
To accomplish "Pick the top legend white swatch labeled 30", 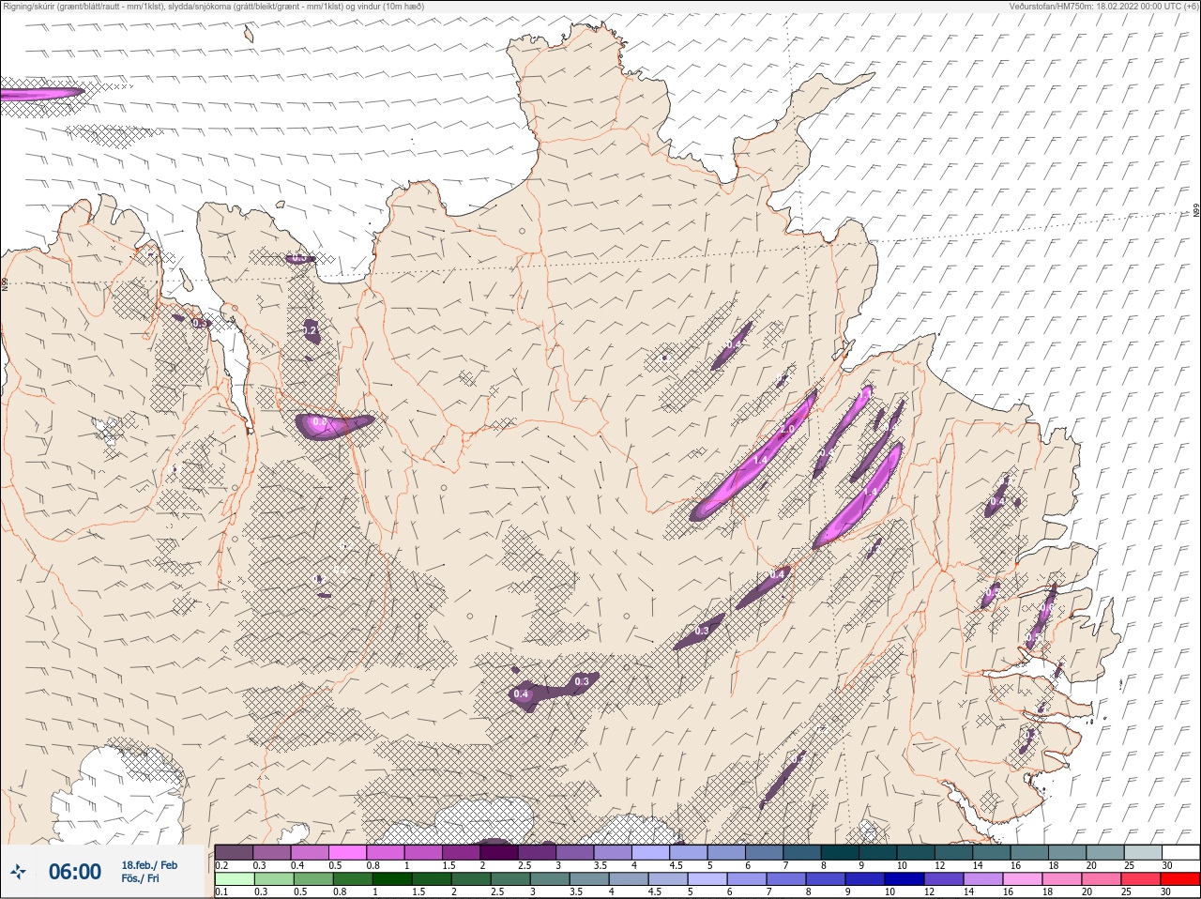I will tap(1181, 852).
